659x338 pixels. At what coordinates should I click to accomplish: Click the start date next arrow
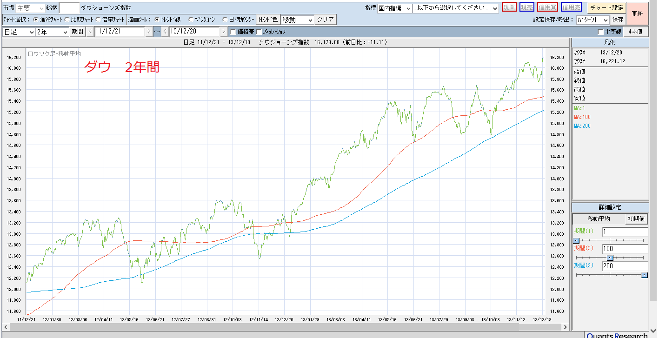click(149, 32)
